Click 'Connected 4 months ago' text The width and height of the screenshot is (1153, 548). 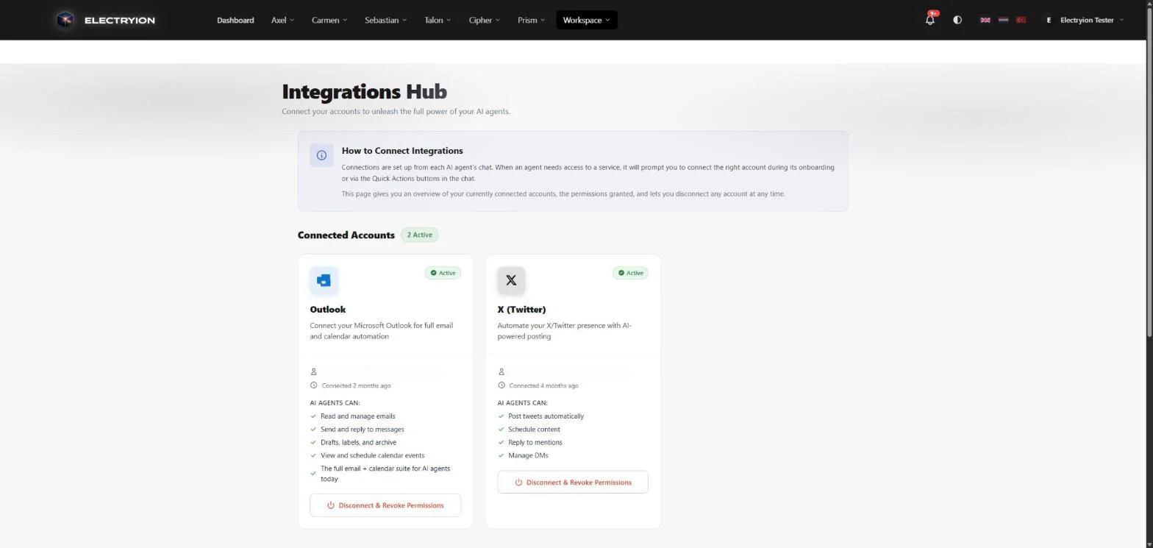[543, 385]
